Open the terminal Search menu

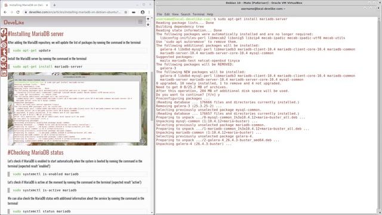[x=186, y=14]
